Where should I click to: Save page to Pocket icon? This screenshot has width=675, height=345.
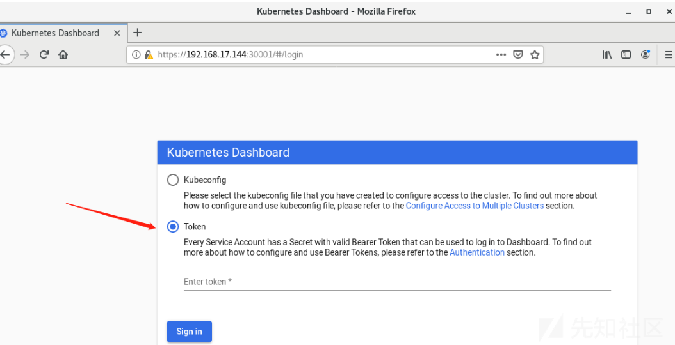click(518, 54)
